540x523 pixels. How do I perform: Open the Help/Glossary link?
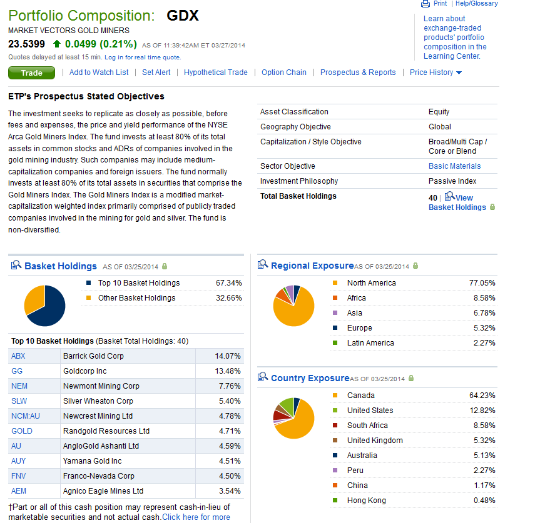click(x=477, y=4)
